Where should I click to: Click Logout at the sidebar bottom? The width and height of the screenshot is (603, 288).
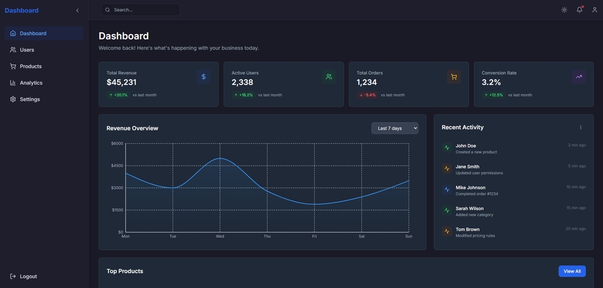click(44, 277)
